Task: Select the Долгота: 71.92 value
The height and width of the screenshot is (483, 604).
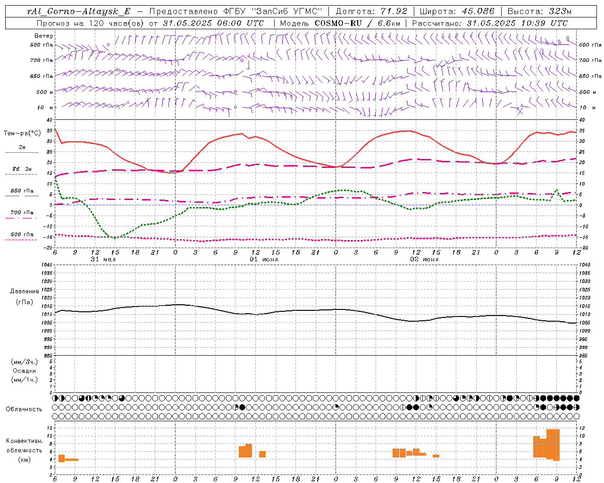Action: [x=371, y=11]
